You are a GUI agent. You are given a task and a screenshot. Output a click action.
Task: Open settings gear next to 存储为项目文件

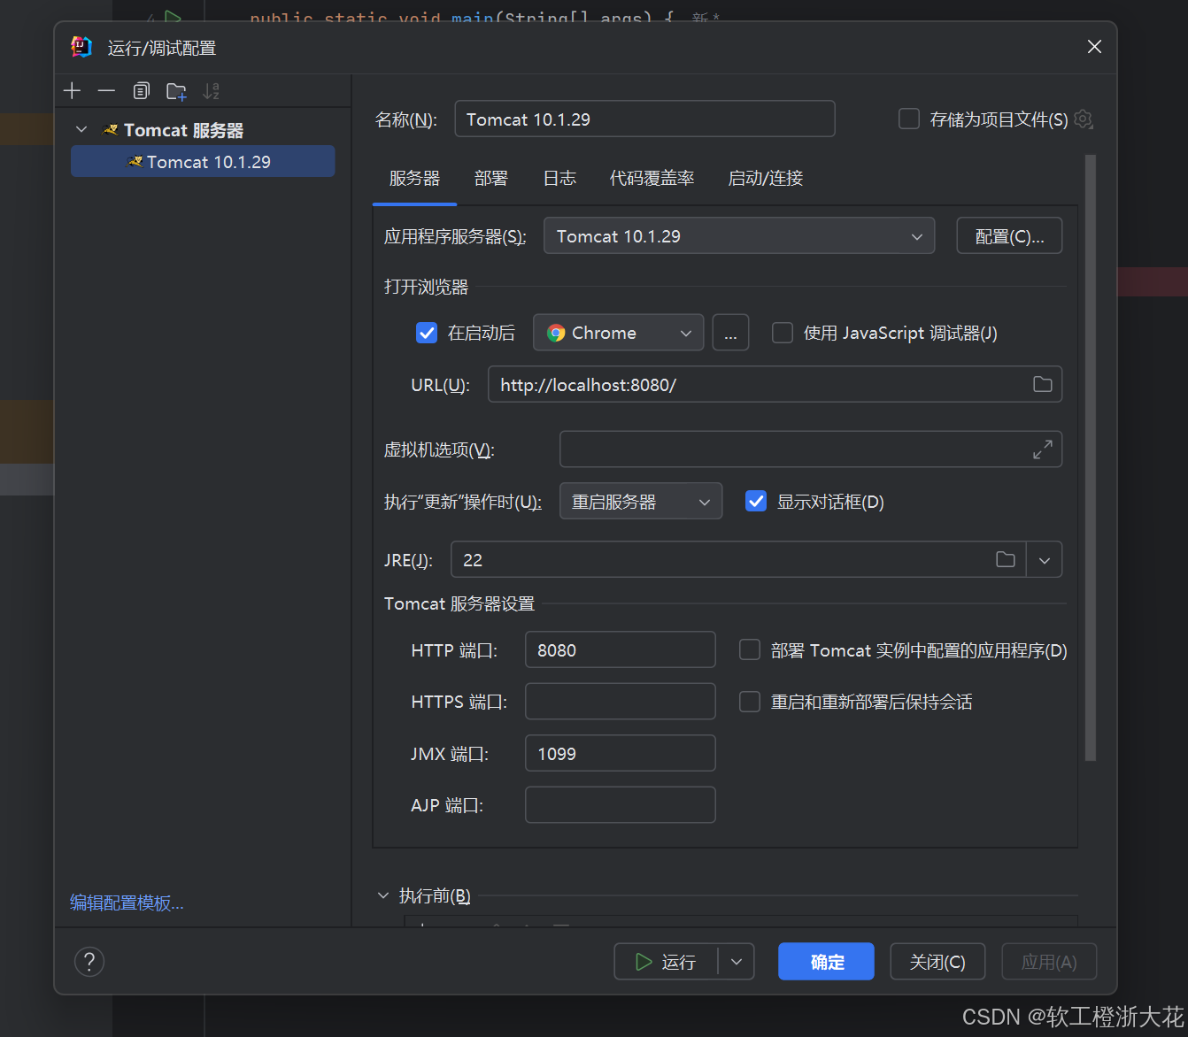1084,119
